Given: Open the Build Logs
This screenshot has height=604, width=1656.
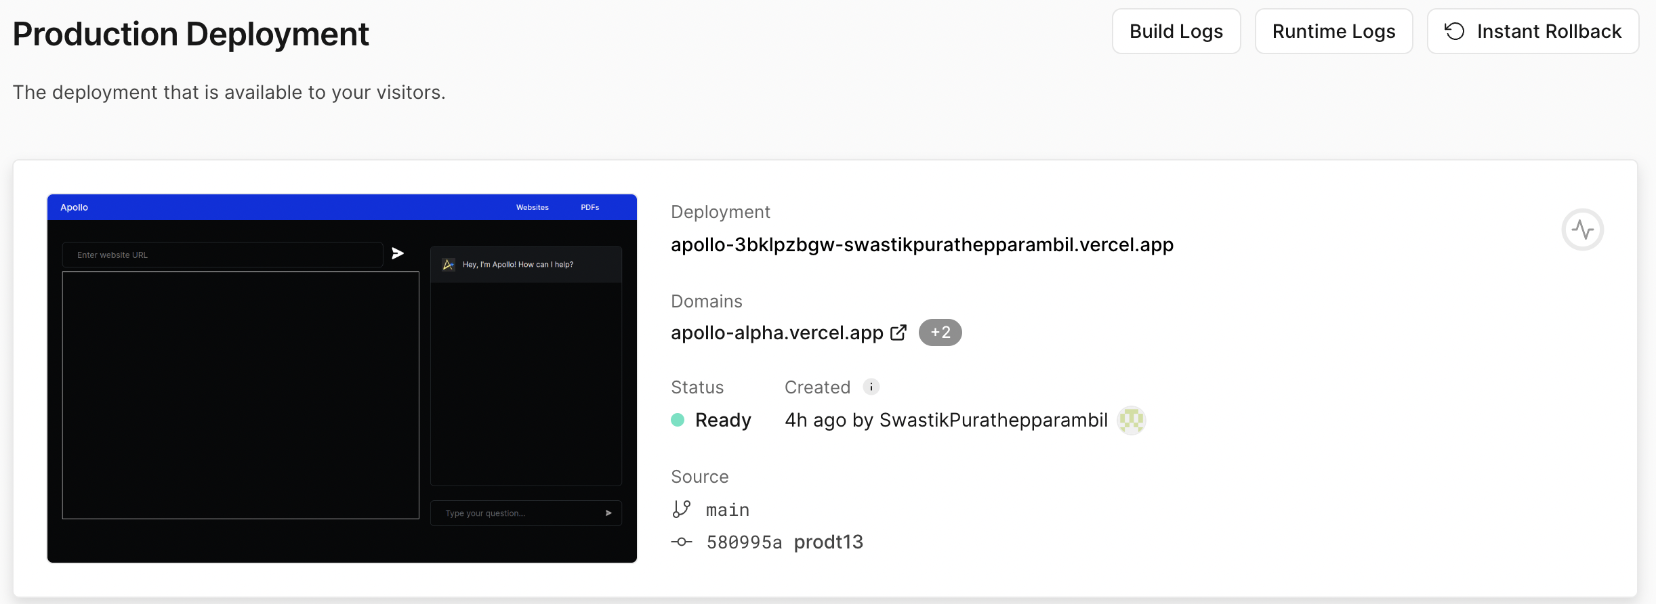Looking at the screenshot, I should click(1176, 31).
